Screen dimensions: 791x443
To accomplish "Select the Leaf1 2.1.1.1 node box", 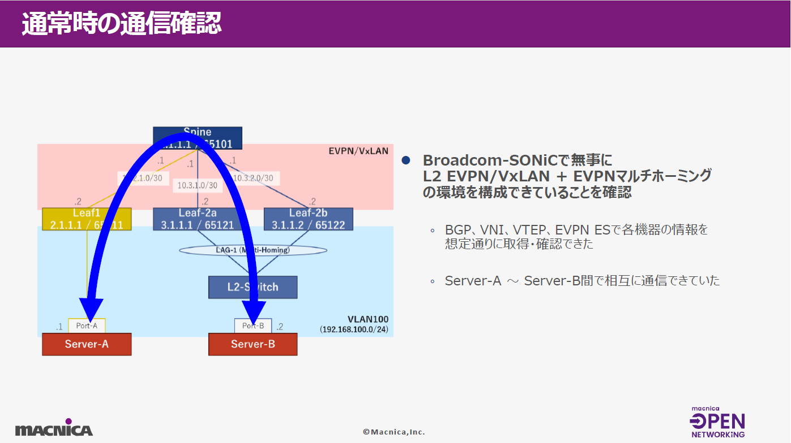I will [x=87, y=219].
